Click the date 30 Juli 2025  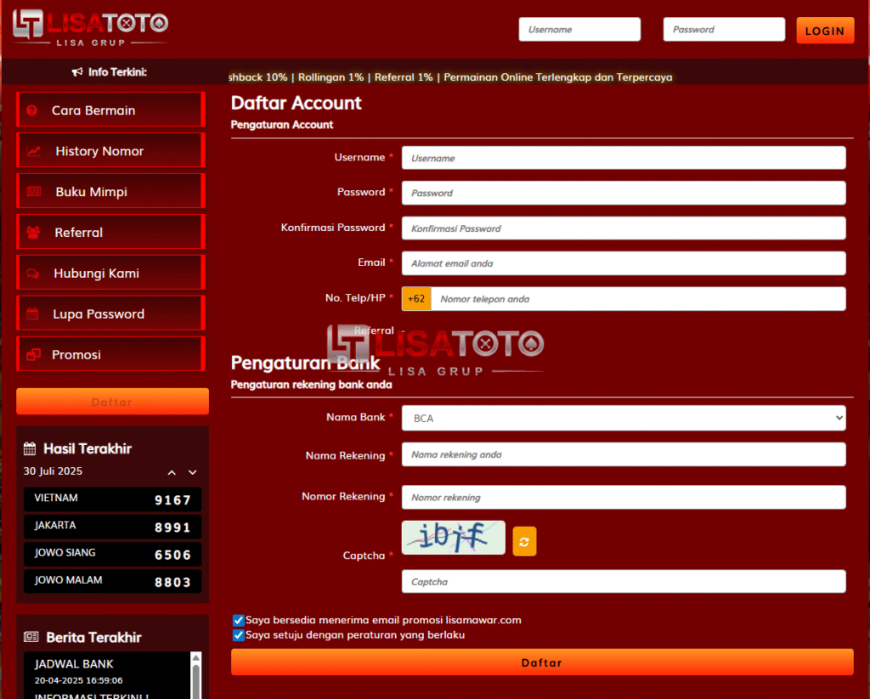click(53, 471)
